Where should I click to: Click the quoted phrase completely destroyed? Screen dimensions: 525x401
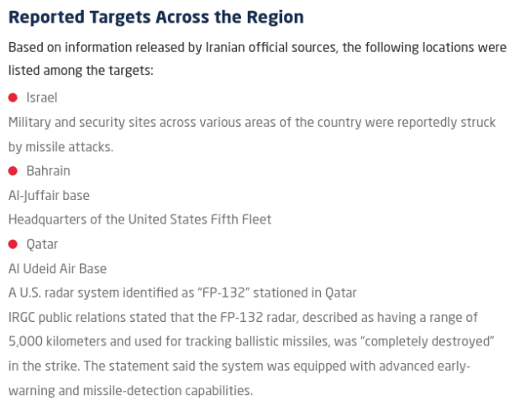coord(428,341)
